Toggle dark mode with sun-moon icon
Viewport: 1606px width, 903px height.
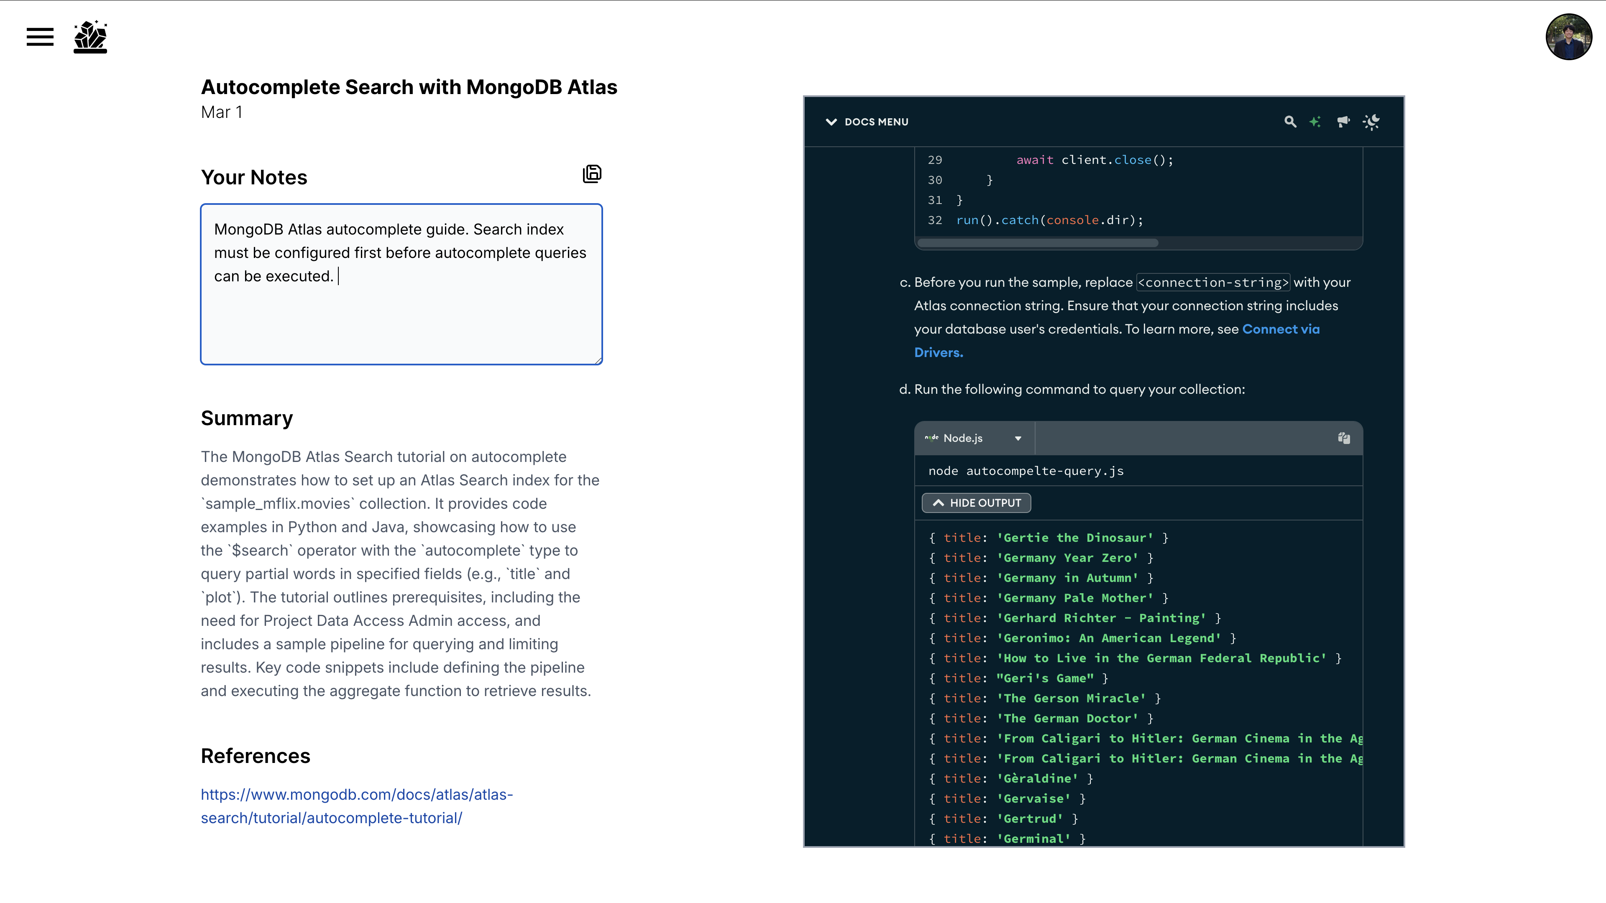[1371, 122]
